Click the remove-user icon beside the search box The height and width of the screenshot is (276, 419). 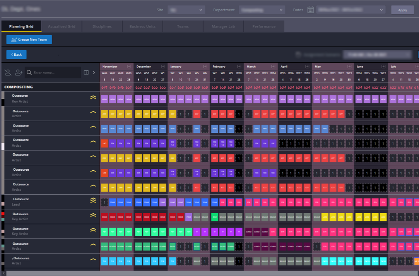(8, 72)
